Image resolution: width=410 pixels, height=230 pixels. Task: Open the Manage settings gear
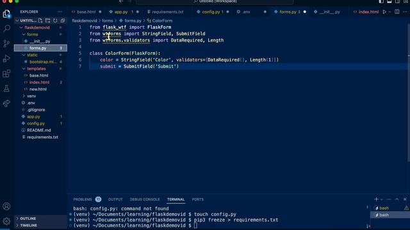(x=6, y=221)
